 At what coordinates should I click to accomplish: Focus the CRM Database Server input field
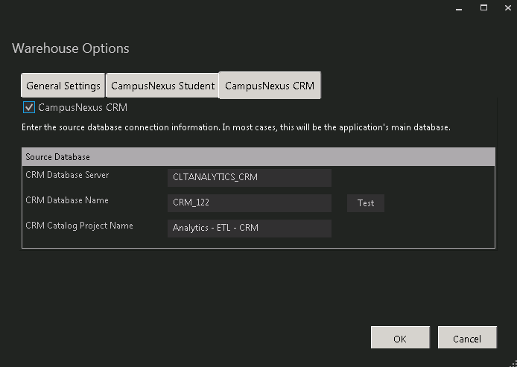(x=249, y=178)
